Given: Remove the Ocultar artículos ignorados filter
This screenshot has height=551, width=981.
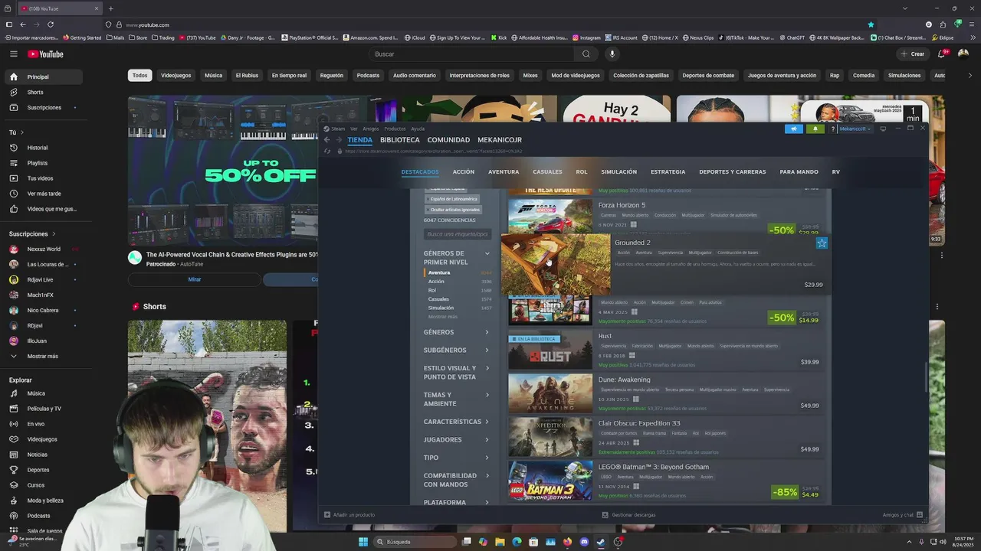Looking at the screenshot, I should [453, 210].
